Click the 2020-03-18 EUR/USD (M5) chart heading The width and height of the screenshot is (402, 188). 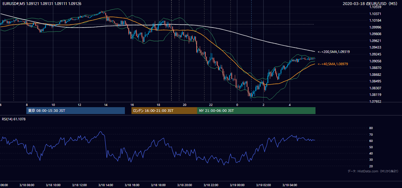pos(371,3)
